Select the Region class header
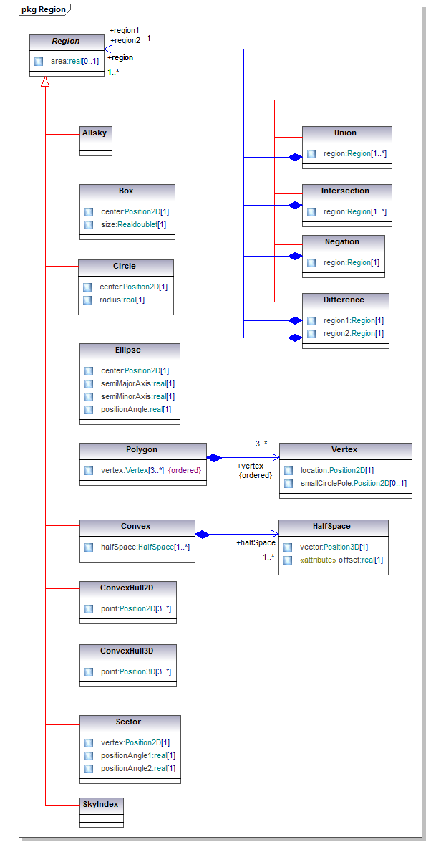Viewport: 441px width, 852px height. coord(66,42)
